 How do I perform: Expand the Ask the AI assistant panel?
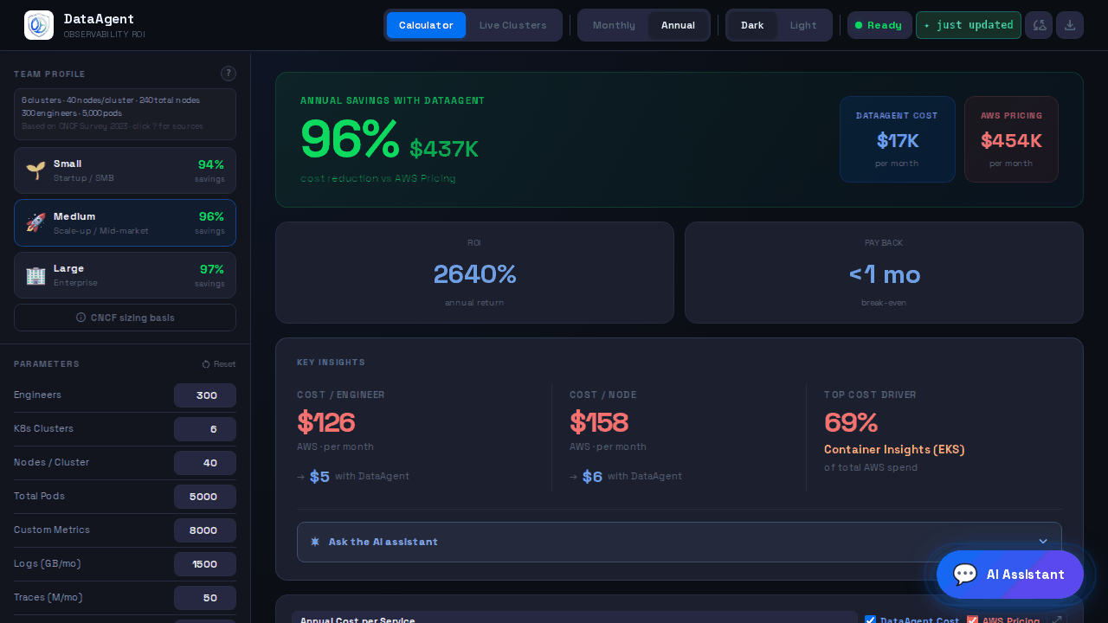coord(680,542)
